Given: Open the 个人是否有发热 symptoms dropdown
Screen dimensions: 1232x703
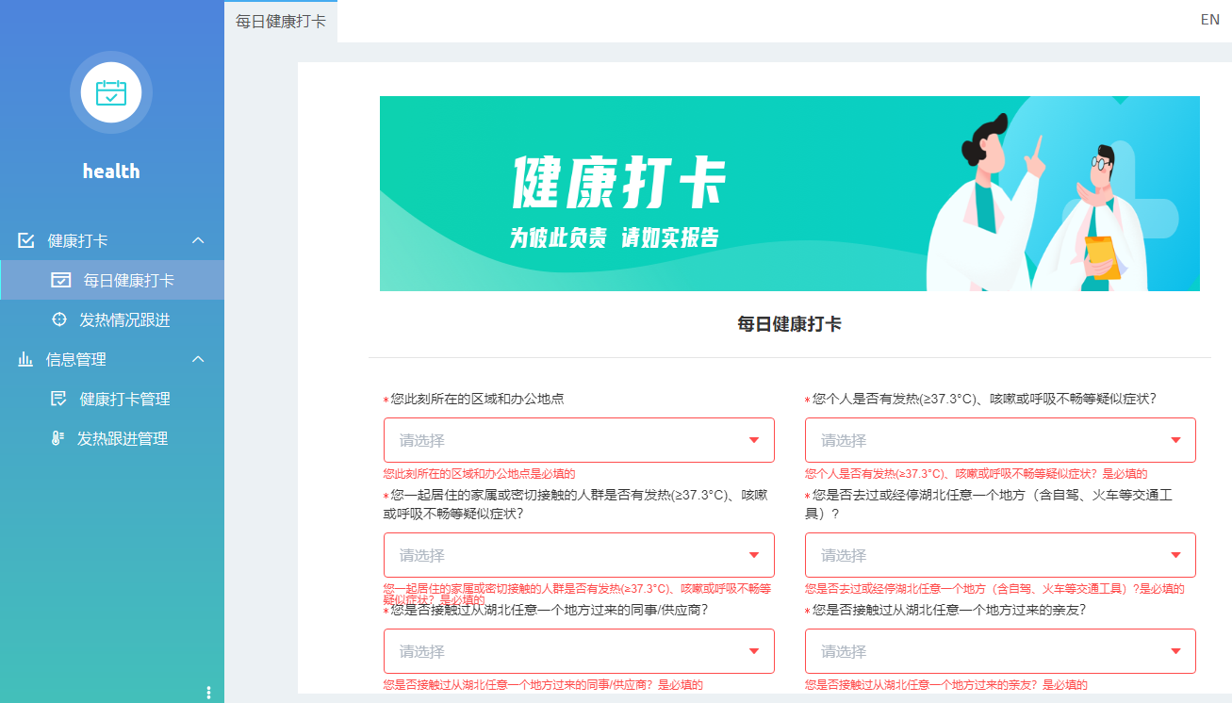Looking at the screenshot, I should pos(1000,440).
